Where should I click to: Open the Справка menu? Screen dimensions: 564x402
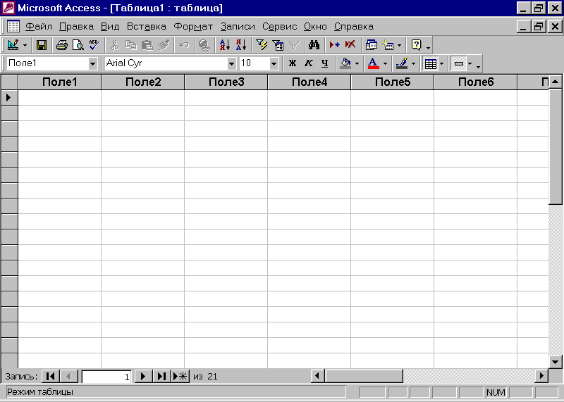point(354,27)
